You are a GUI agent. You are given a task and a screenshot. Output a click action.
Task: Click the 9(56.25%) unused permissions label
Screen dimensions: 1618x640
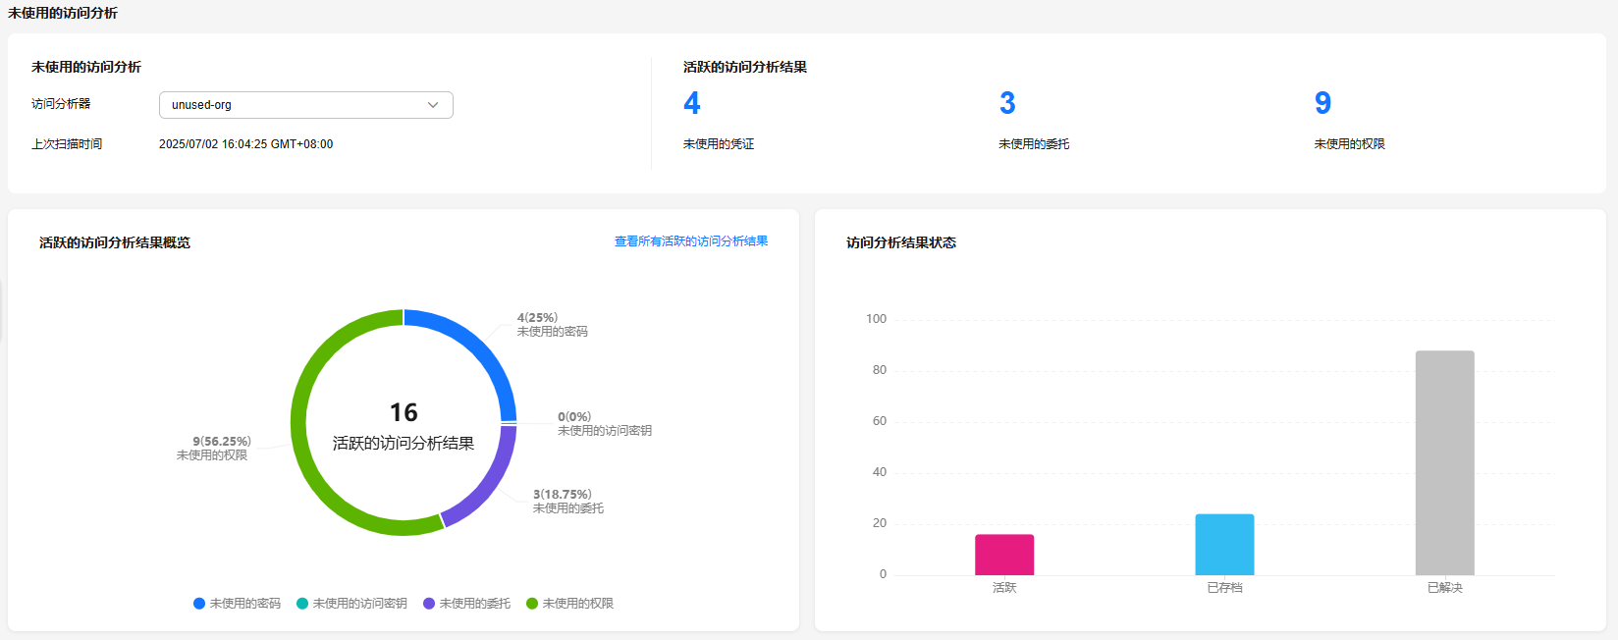pos(222,442)
